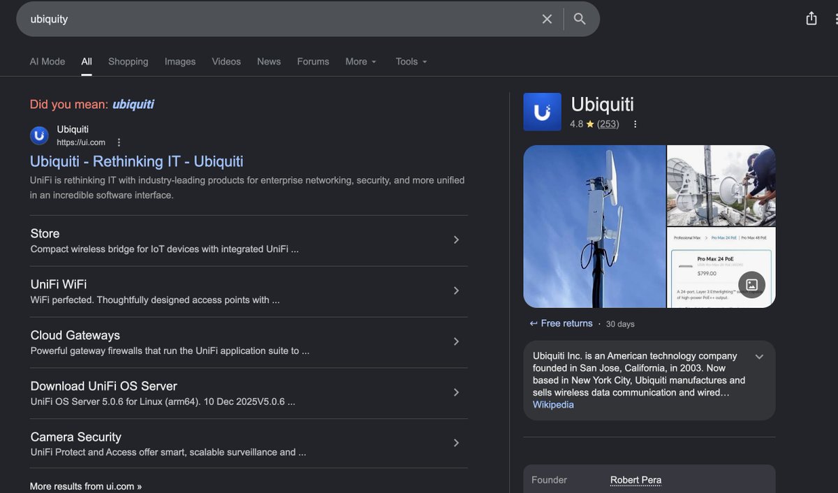The width and height of the screenshot is (838, 493).
Task: Select the All results tab
Action: click(87, 61)
